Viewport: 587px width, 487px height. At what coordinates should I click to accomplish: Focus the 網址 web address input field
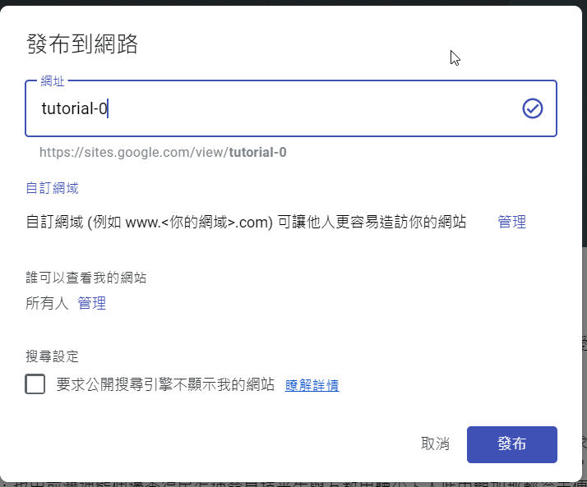(x=312, y=108)
